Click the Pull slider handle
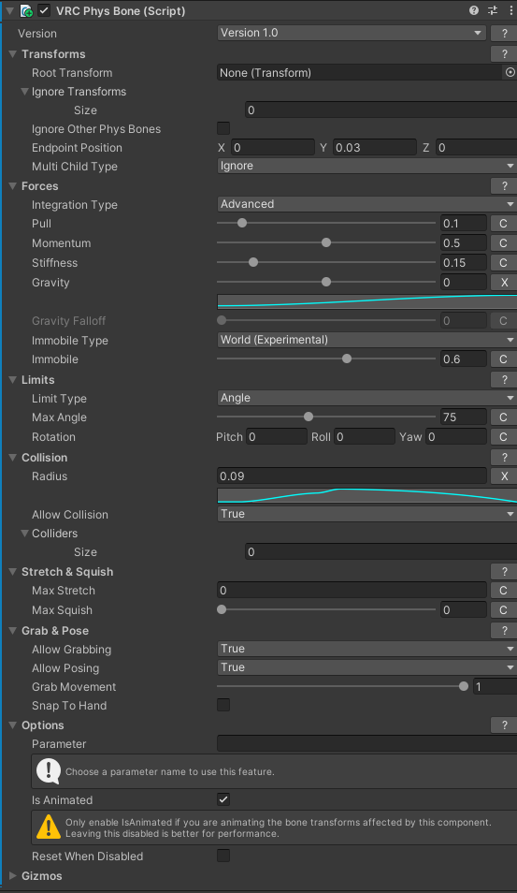517x893 pixels. (242, 223)
